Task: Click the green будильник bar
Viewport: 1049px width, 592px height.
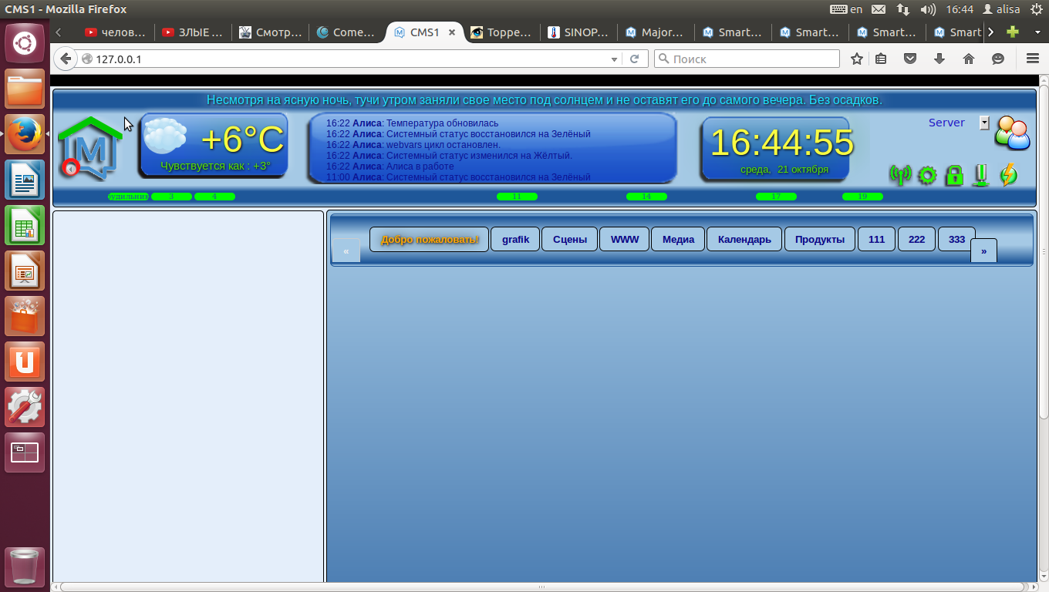Action: click(128, 197)
